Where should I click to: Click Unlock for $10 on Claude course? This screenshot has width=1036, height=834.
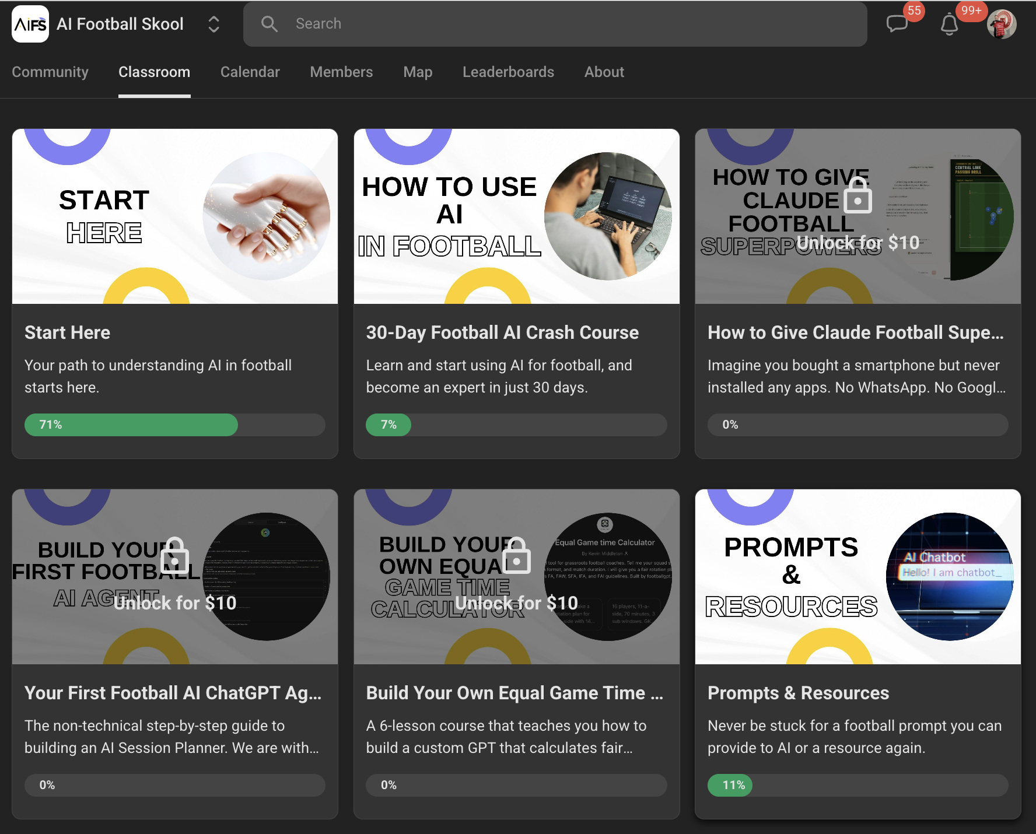coord(857,243)
